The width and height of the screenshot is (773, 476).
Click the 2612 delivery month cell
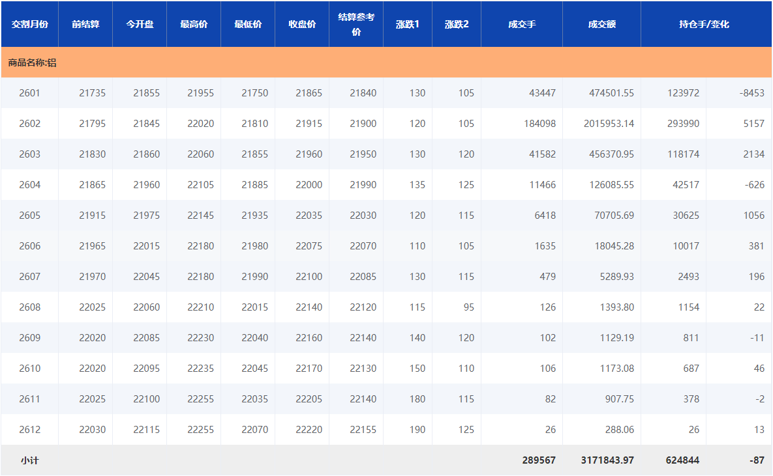click(29, 430)
